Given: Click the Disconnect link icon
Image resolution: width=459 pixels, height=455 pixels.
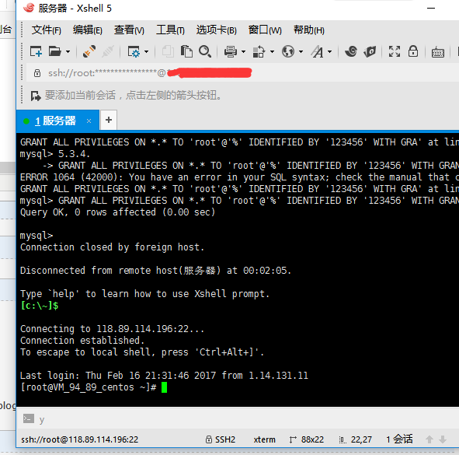Looking at the screenshot, I should 89,51.
